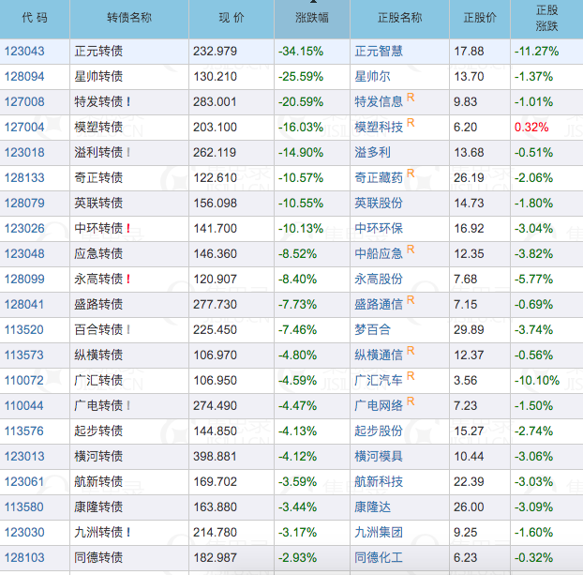Screen dimensions: 583x575
Task: Open the 横河转债 bond name
Action: tap(98, 456)
